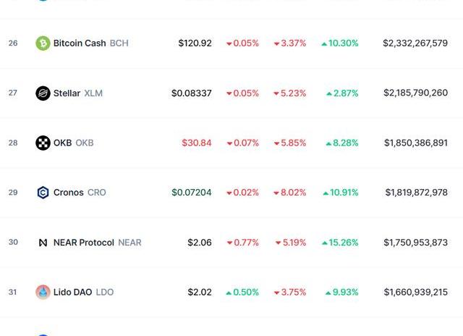This screenshot has width=463, height=336.
Task: Click the BCH ticker symbol
Action: [119, 43]
